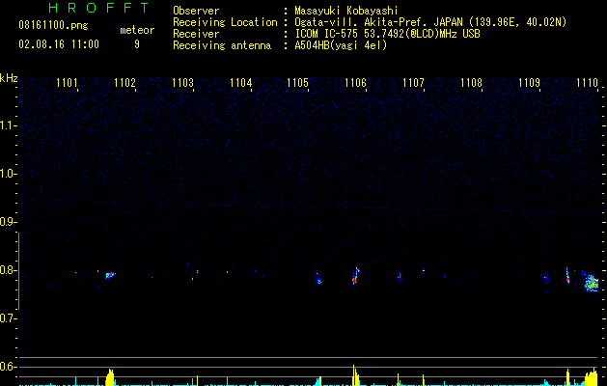Click the meteor echo at 1106
Viewport: 607px width, 386px height.
[x=356, y=276]
